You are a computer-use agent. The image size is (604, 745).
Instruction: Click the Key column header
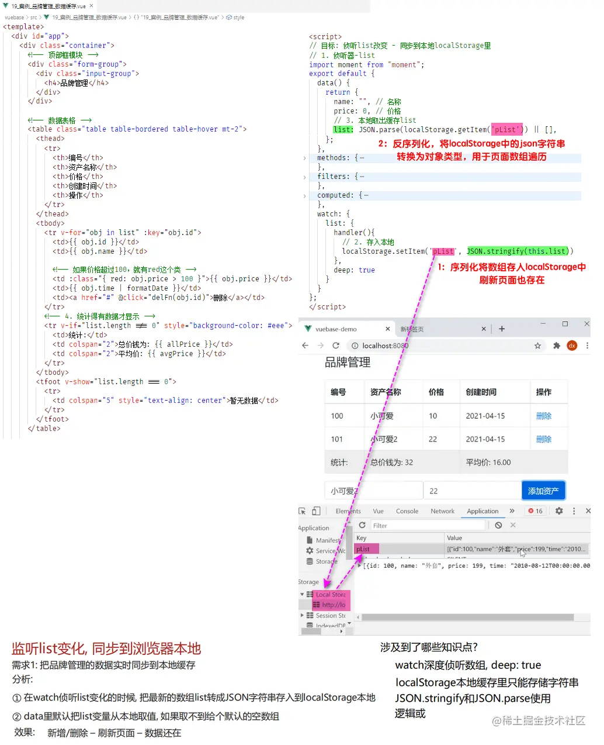pyautogui.click(x=399, y=538)
